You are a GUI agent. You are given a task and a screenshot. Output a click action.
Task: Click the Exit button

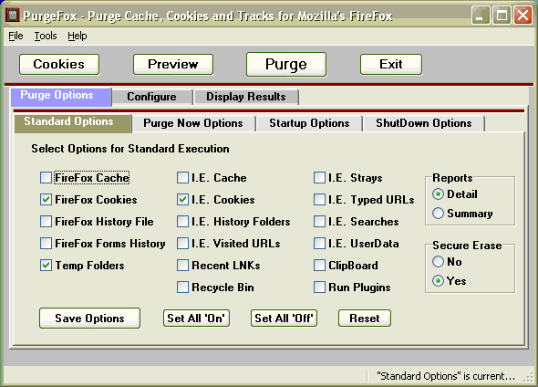(x=391, y=64)
